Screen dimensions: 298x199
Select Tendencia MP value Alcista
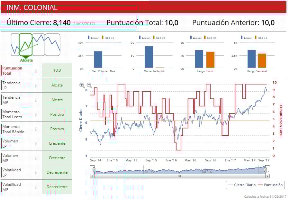tap(57, 100)
